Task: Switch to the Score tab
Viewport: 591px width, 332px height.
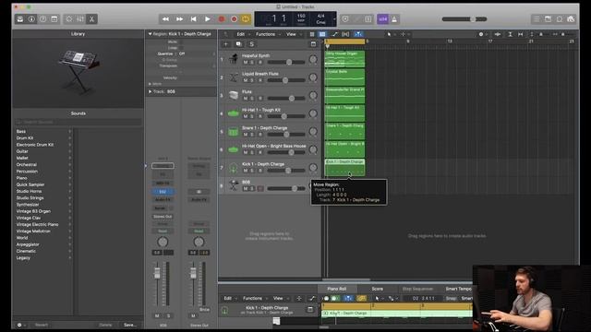Action: pos(378,289)
